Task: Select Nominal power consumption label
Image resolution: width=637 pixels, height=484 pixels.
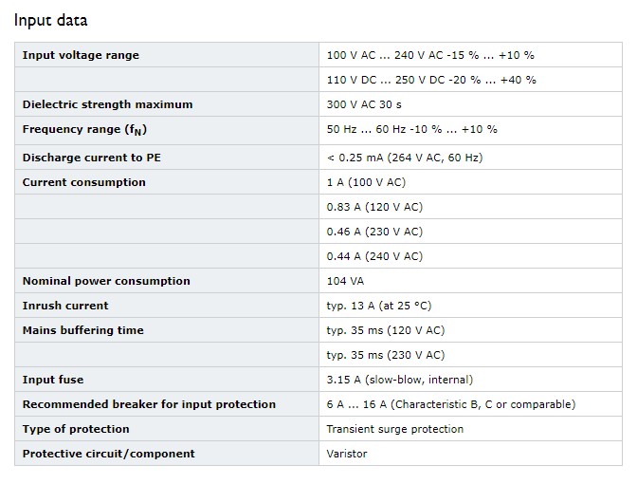Action: [x=106, y=281]
